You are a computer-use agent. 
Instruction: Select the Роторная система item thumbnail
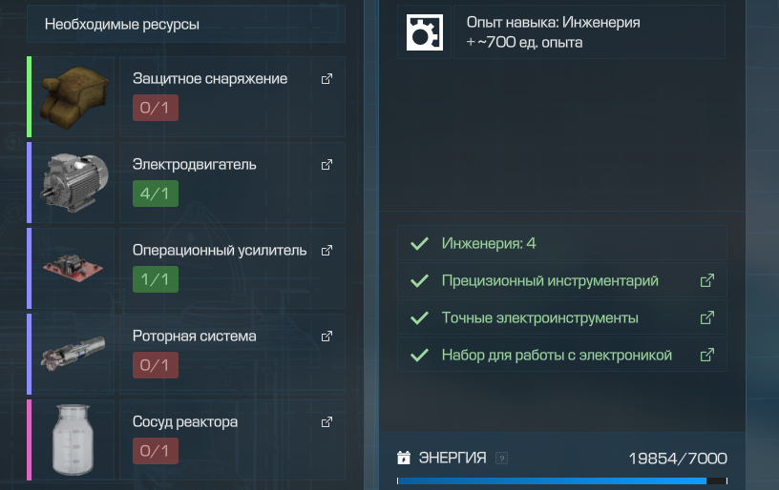click(x=73, y=353)
